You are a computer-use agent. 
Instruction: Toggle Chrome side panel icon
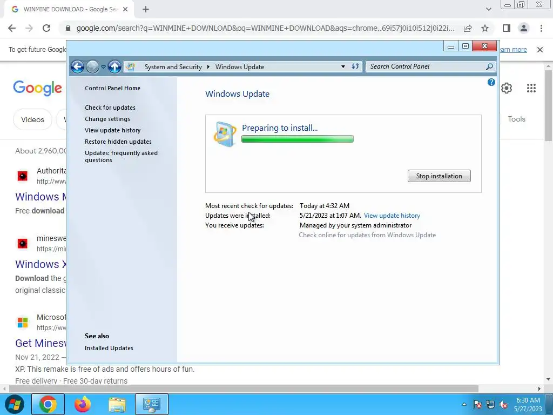click(507, 28)
